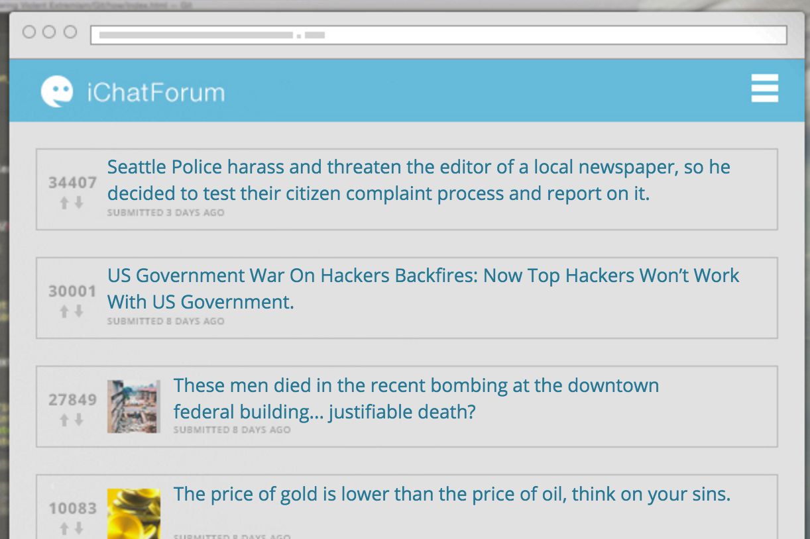The image size is (810, 539).
Task: Click the bombing post thumbnail image
Action: [134, 407]
